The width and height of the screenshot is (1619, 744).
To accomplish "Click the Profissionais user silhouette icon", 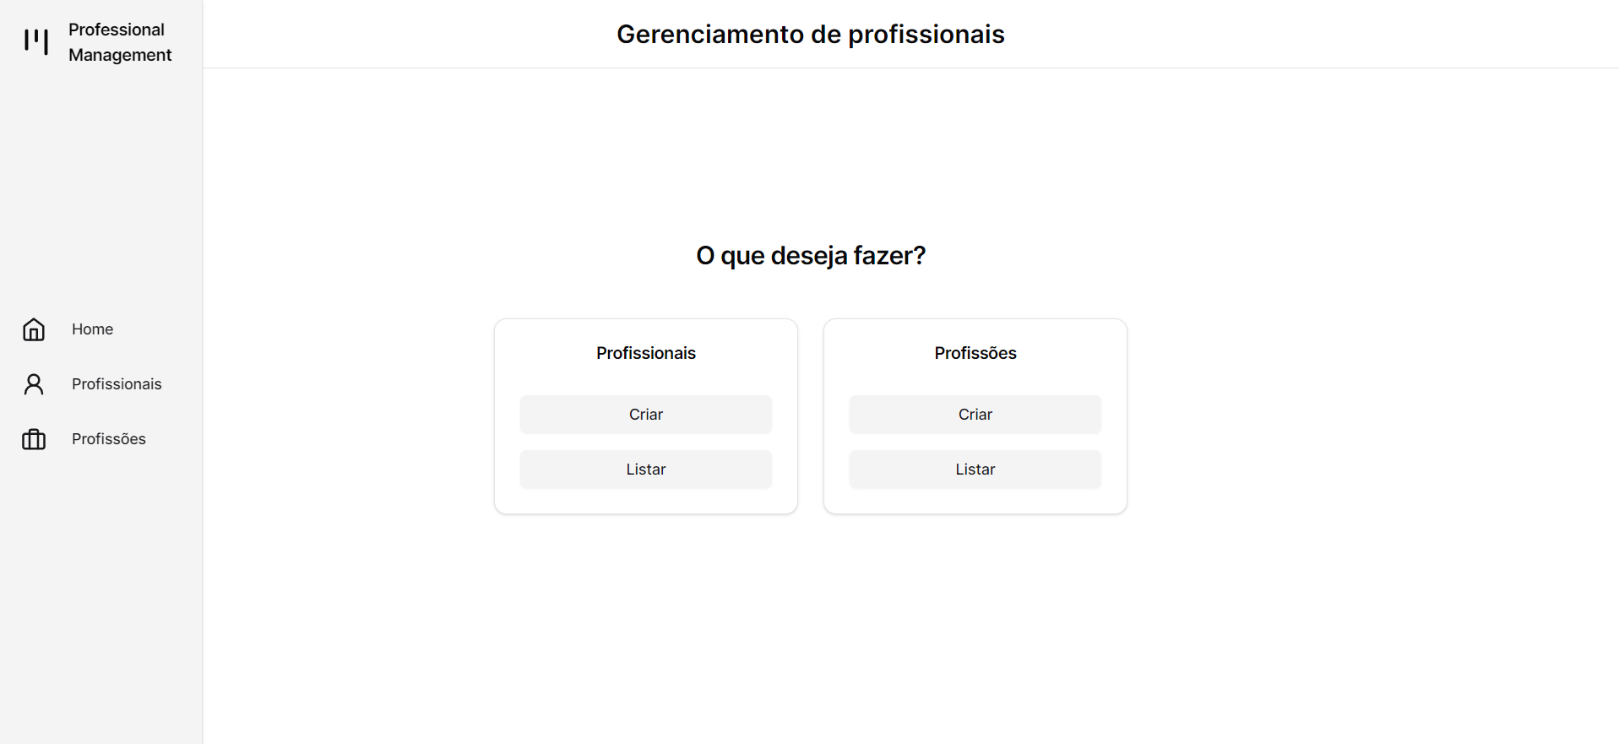I will 34,384.
